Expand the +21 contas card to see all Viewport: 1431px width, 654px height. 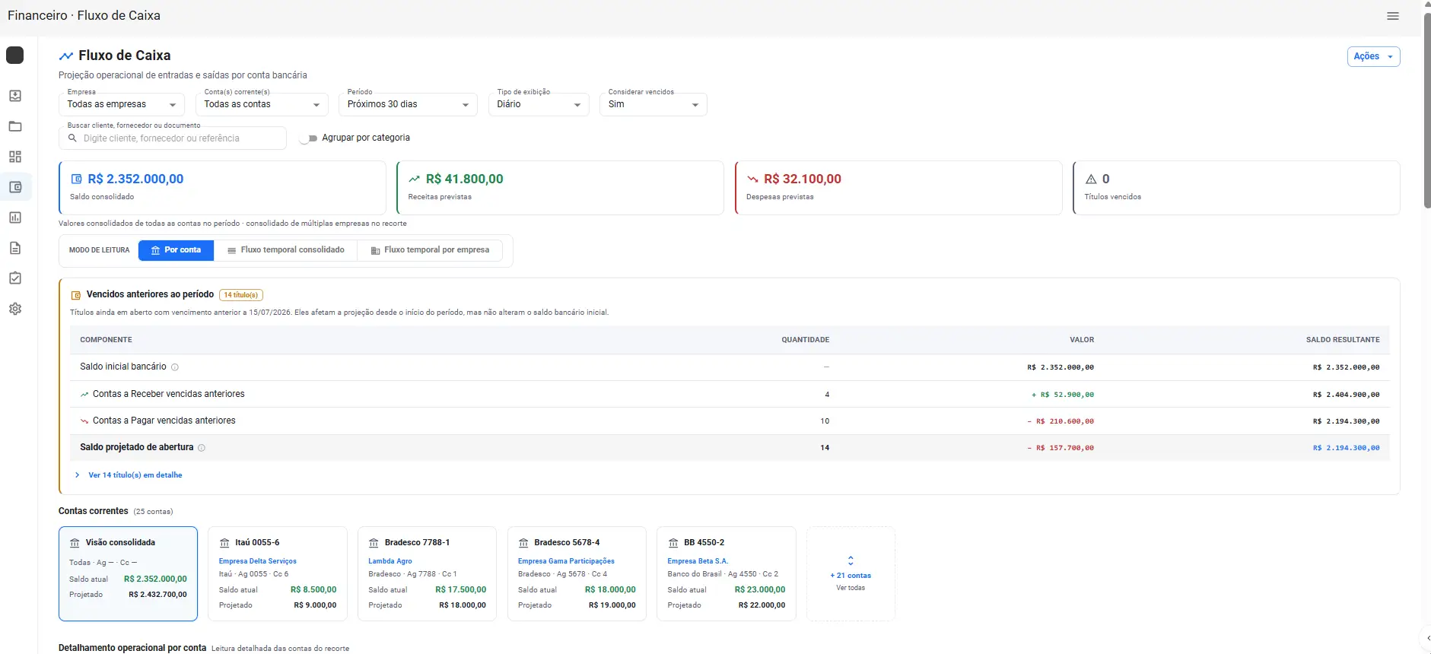tap(851, 574)
